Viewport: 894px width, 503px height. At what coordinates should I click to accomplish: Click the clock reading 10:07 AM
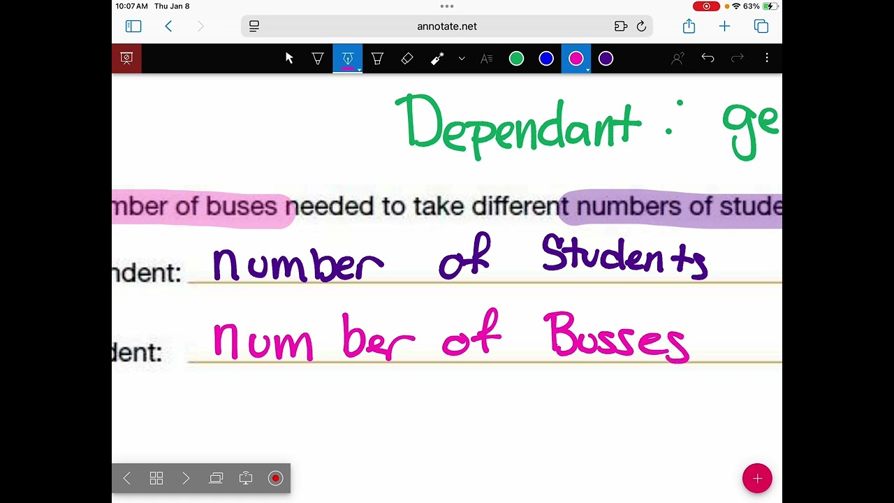click(132, 6)
